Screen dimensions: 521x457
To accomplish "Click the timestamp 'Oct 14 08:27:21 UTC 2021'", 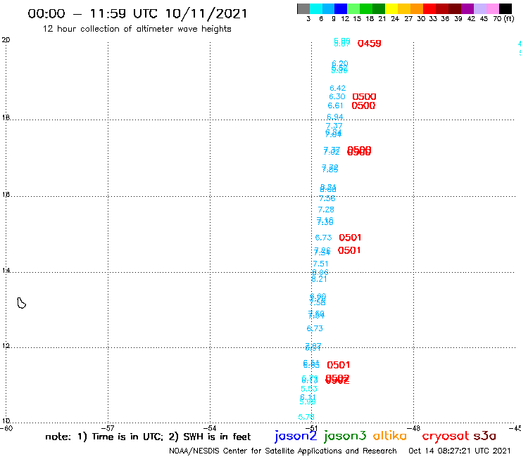I will click(459, 451).
